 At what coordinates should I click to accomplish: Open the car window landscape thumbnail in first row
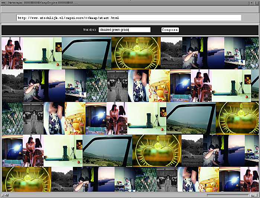coord(86,53)
